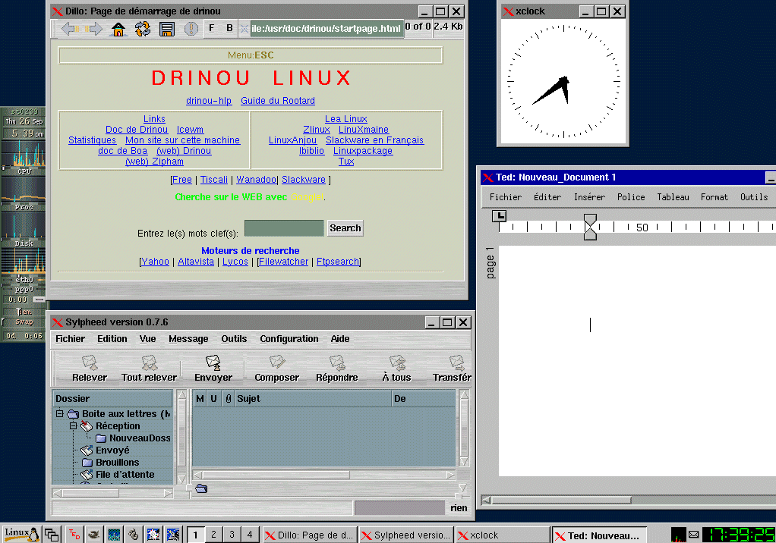Open the Slackware en Français link

tap(374, 140)
